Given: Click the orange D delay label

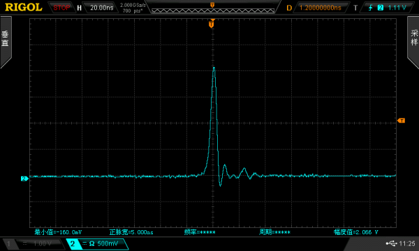Looking at the screenshot, I should point(289,8).
